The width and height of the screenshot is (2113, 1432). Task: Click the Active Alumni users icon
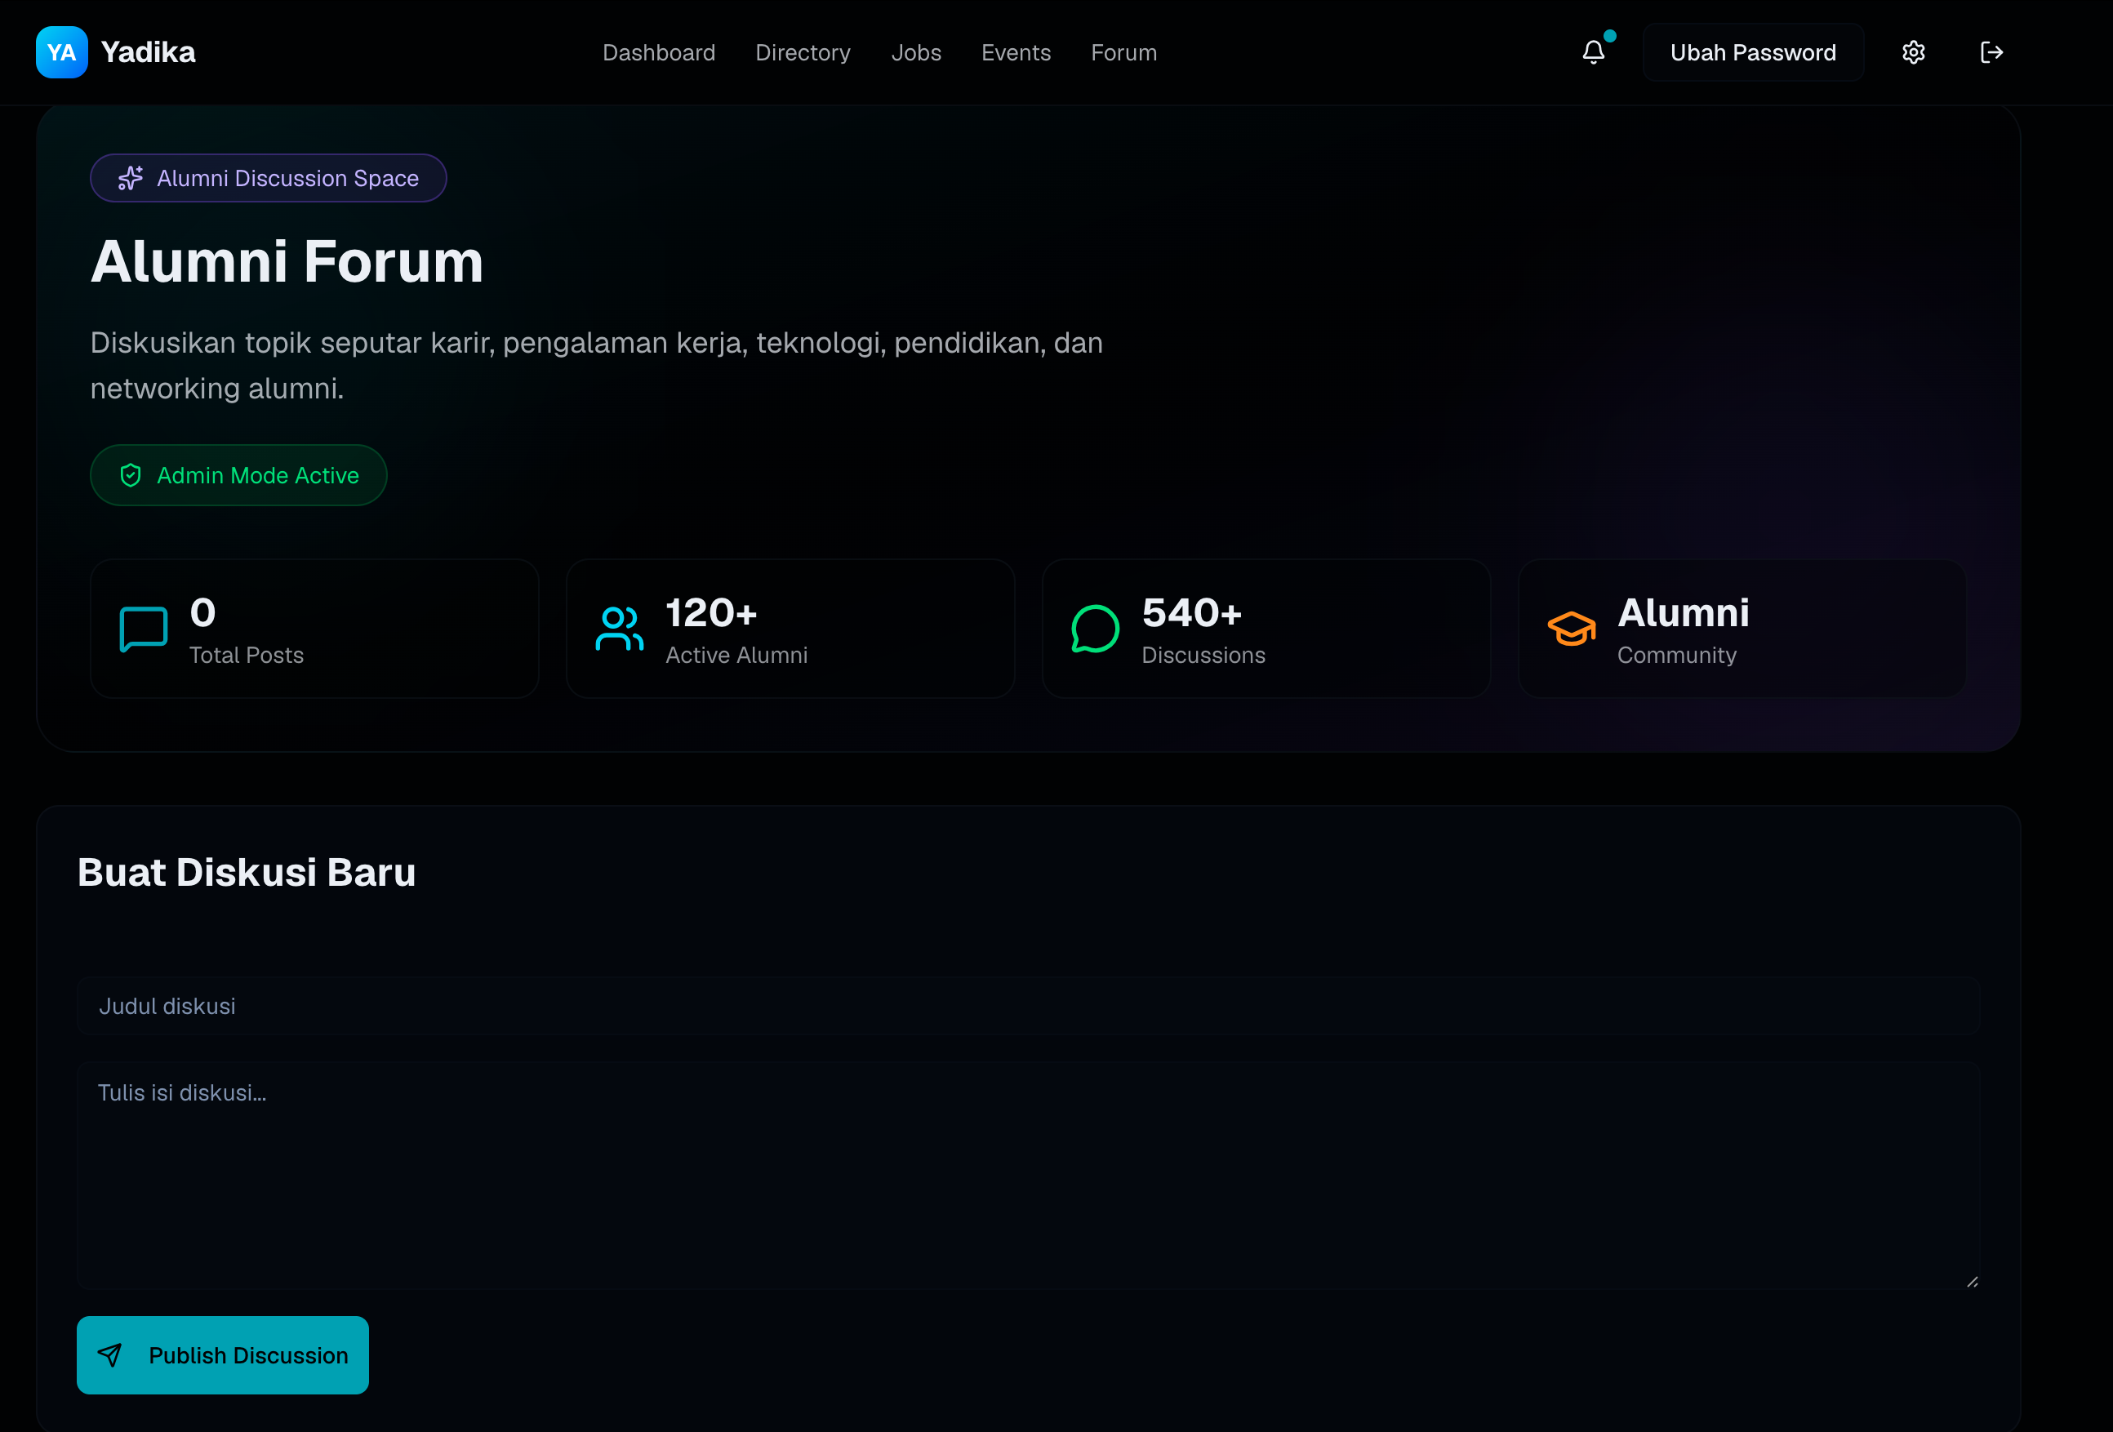tap(619, 629)
